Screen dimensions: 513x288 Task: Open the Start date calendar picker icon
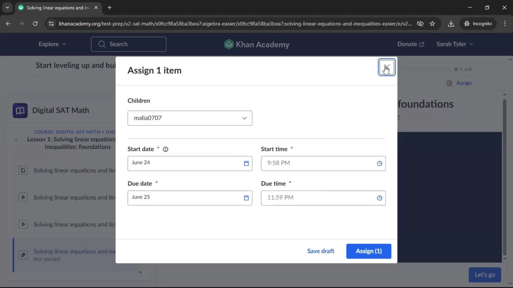pyautogui.click(x=246, y=163)
